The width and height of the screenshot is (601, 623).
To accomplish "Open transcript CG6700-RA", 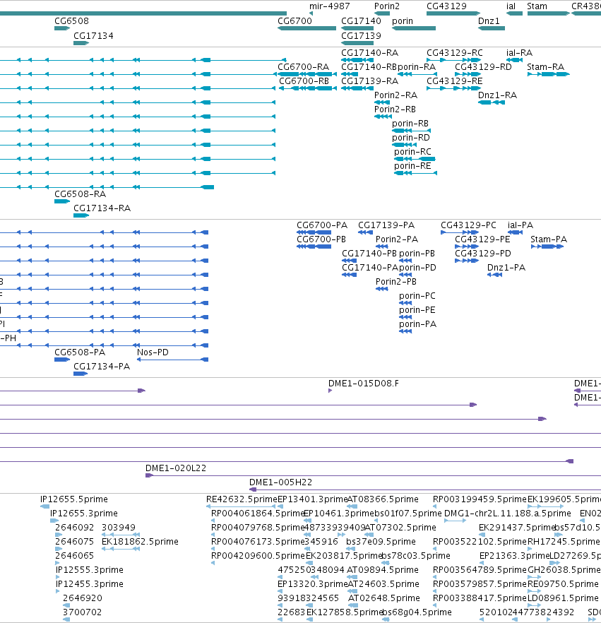I will 307,74.
